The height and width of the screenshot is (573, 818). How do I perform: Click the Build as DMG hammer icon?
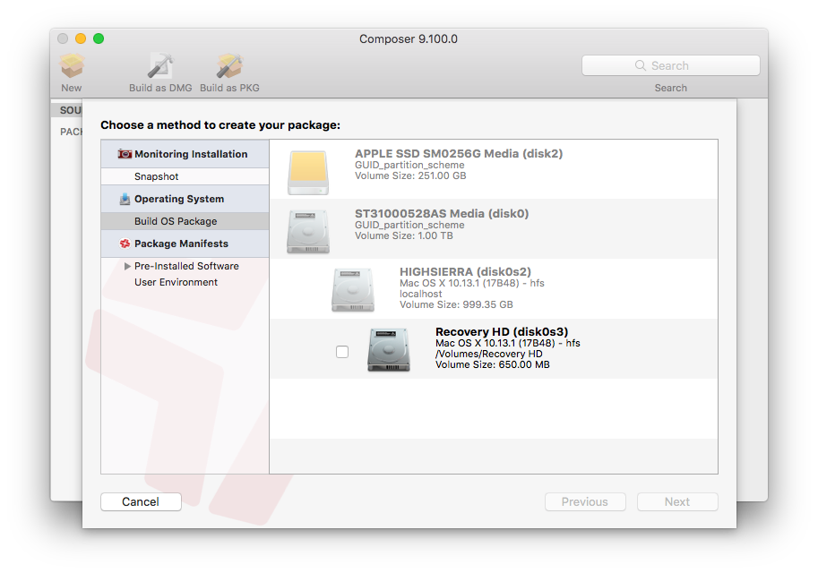pos(160,65)
